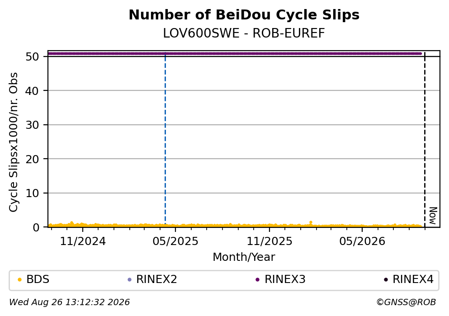
Task: Select the RINEX3 legend label
Action: coord(285,279)
